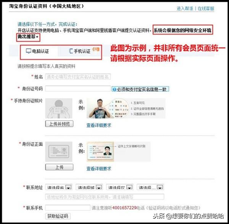Click the phone icon beside 手机认证
The width and height of the screenshot is (229, 224).
[x=71, y=51]
